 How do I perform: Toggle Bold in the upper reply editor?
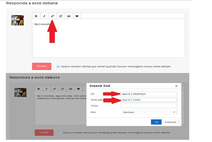pos(36,16)
